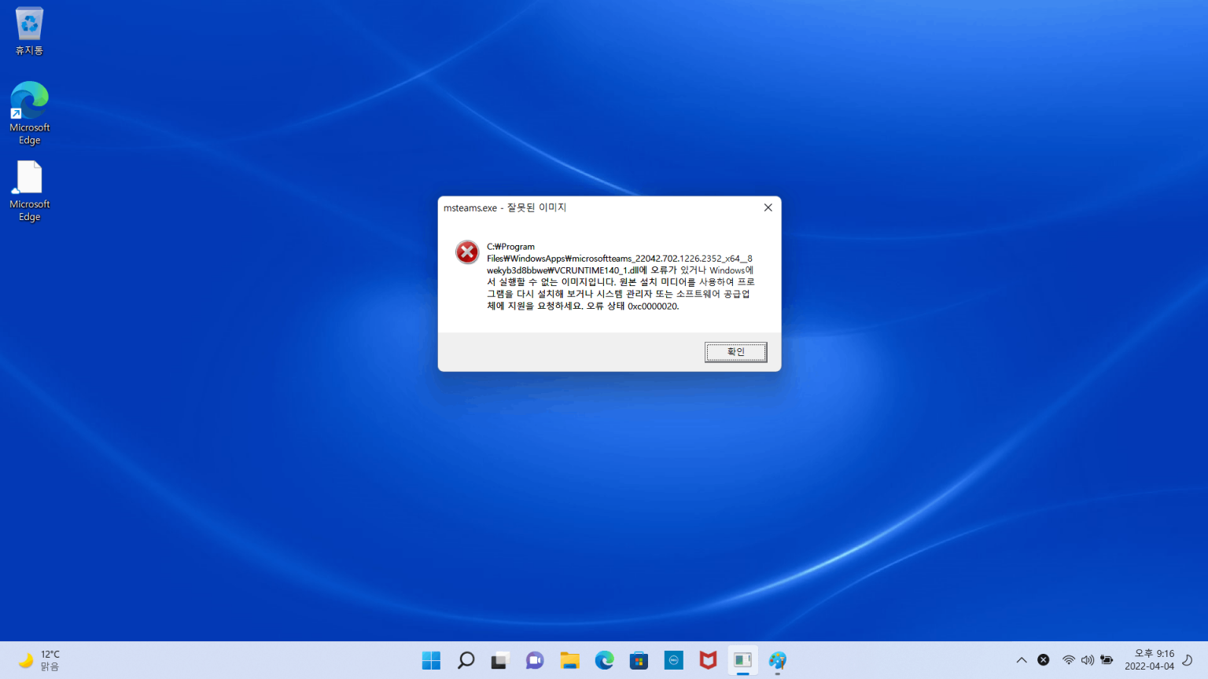
Task: Open the clock and date flyout
Action: pyautogui.click(x=1149, y=660)
